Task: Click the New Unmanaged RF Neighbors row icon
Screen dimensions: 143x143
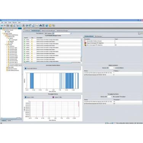Action: [x=85, y=45]
